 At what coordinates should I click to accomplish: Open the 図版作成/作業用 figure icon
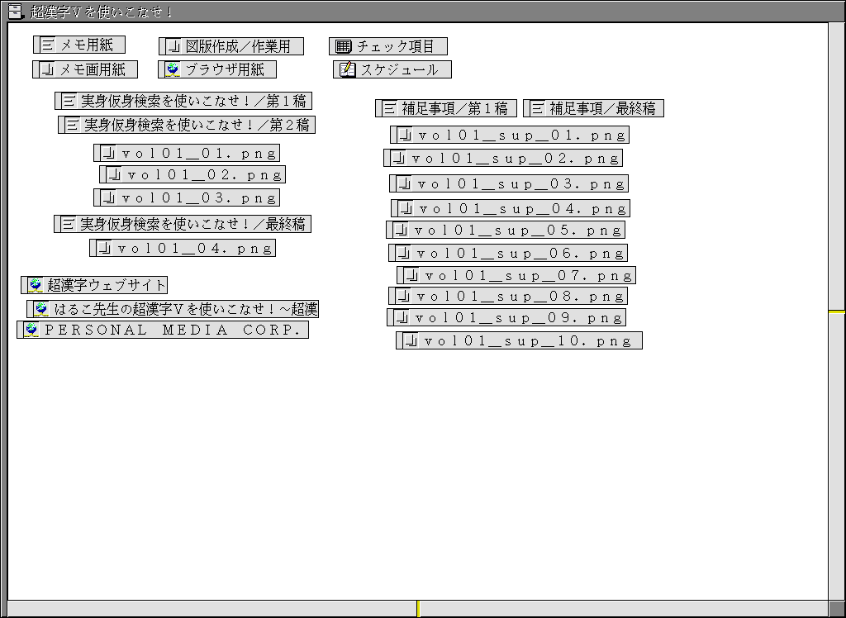pos(173,46)
